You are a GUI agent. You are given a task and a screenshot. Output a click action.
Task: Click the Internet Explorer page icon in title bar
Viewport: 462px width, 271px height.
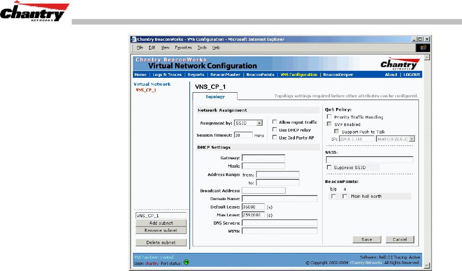[x=134, y=39]
